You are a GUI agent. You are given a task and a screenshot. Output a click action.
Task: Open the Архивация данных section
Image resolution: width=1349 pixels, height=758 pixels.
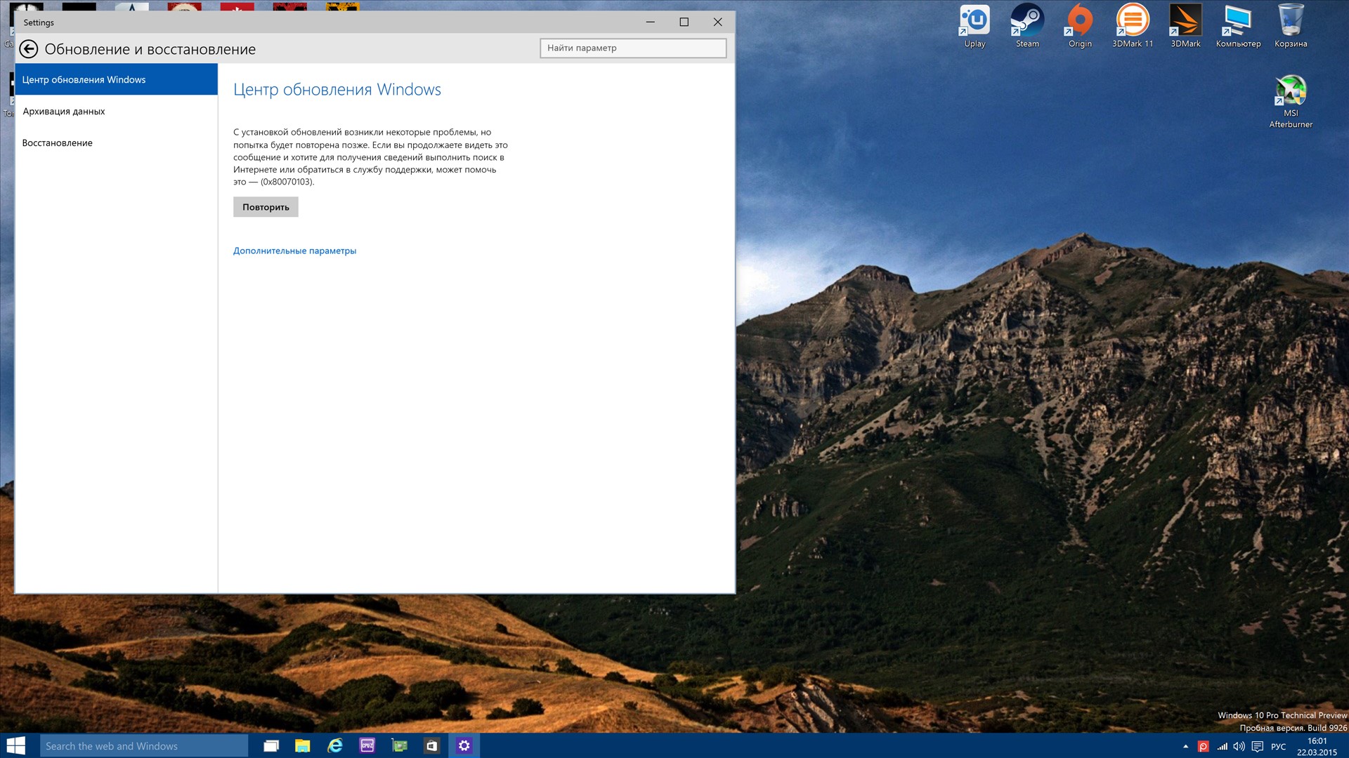(64, 112)
